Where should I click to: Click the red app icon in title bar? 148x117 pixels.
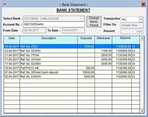coord(4,4)
